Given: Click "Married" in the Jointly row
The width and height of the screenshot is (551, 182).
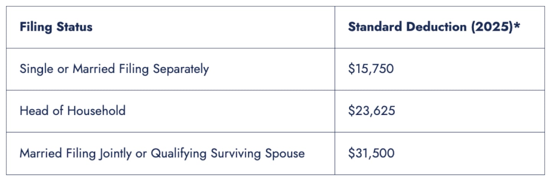Looking at the screenshot, I should click(x=42, y=153).
